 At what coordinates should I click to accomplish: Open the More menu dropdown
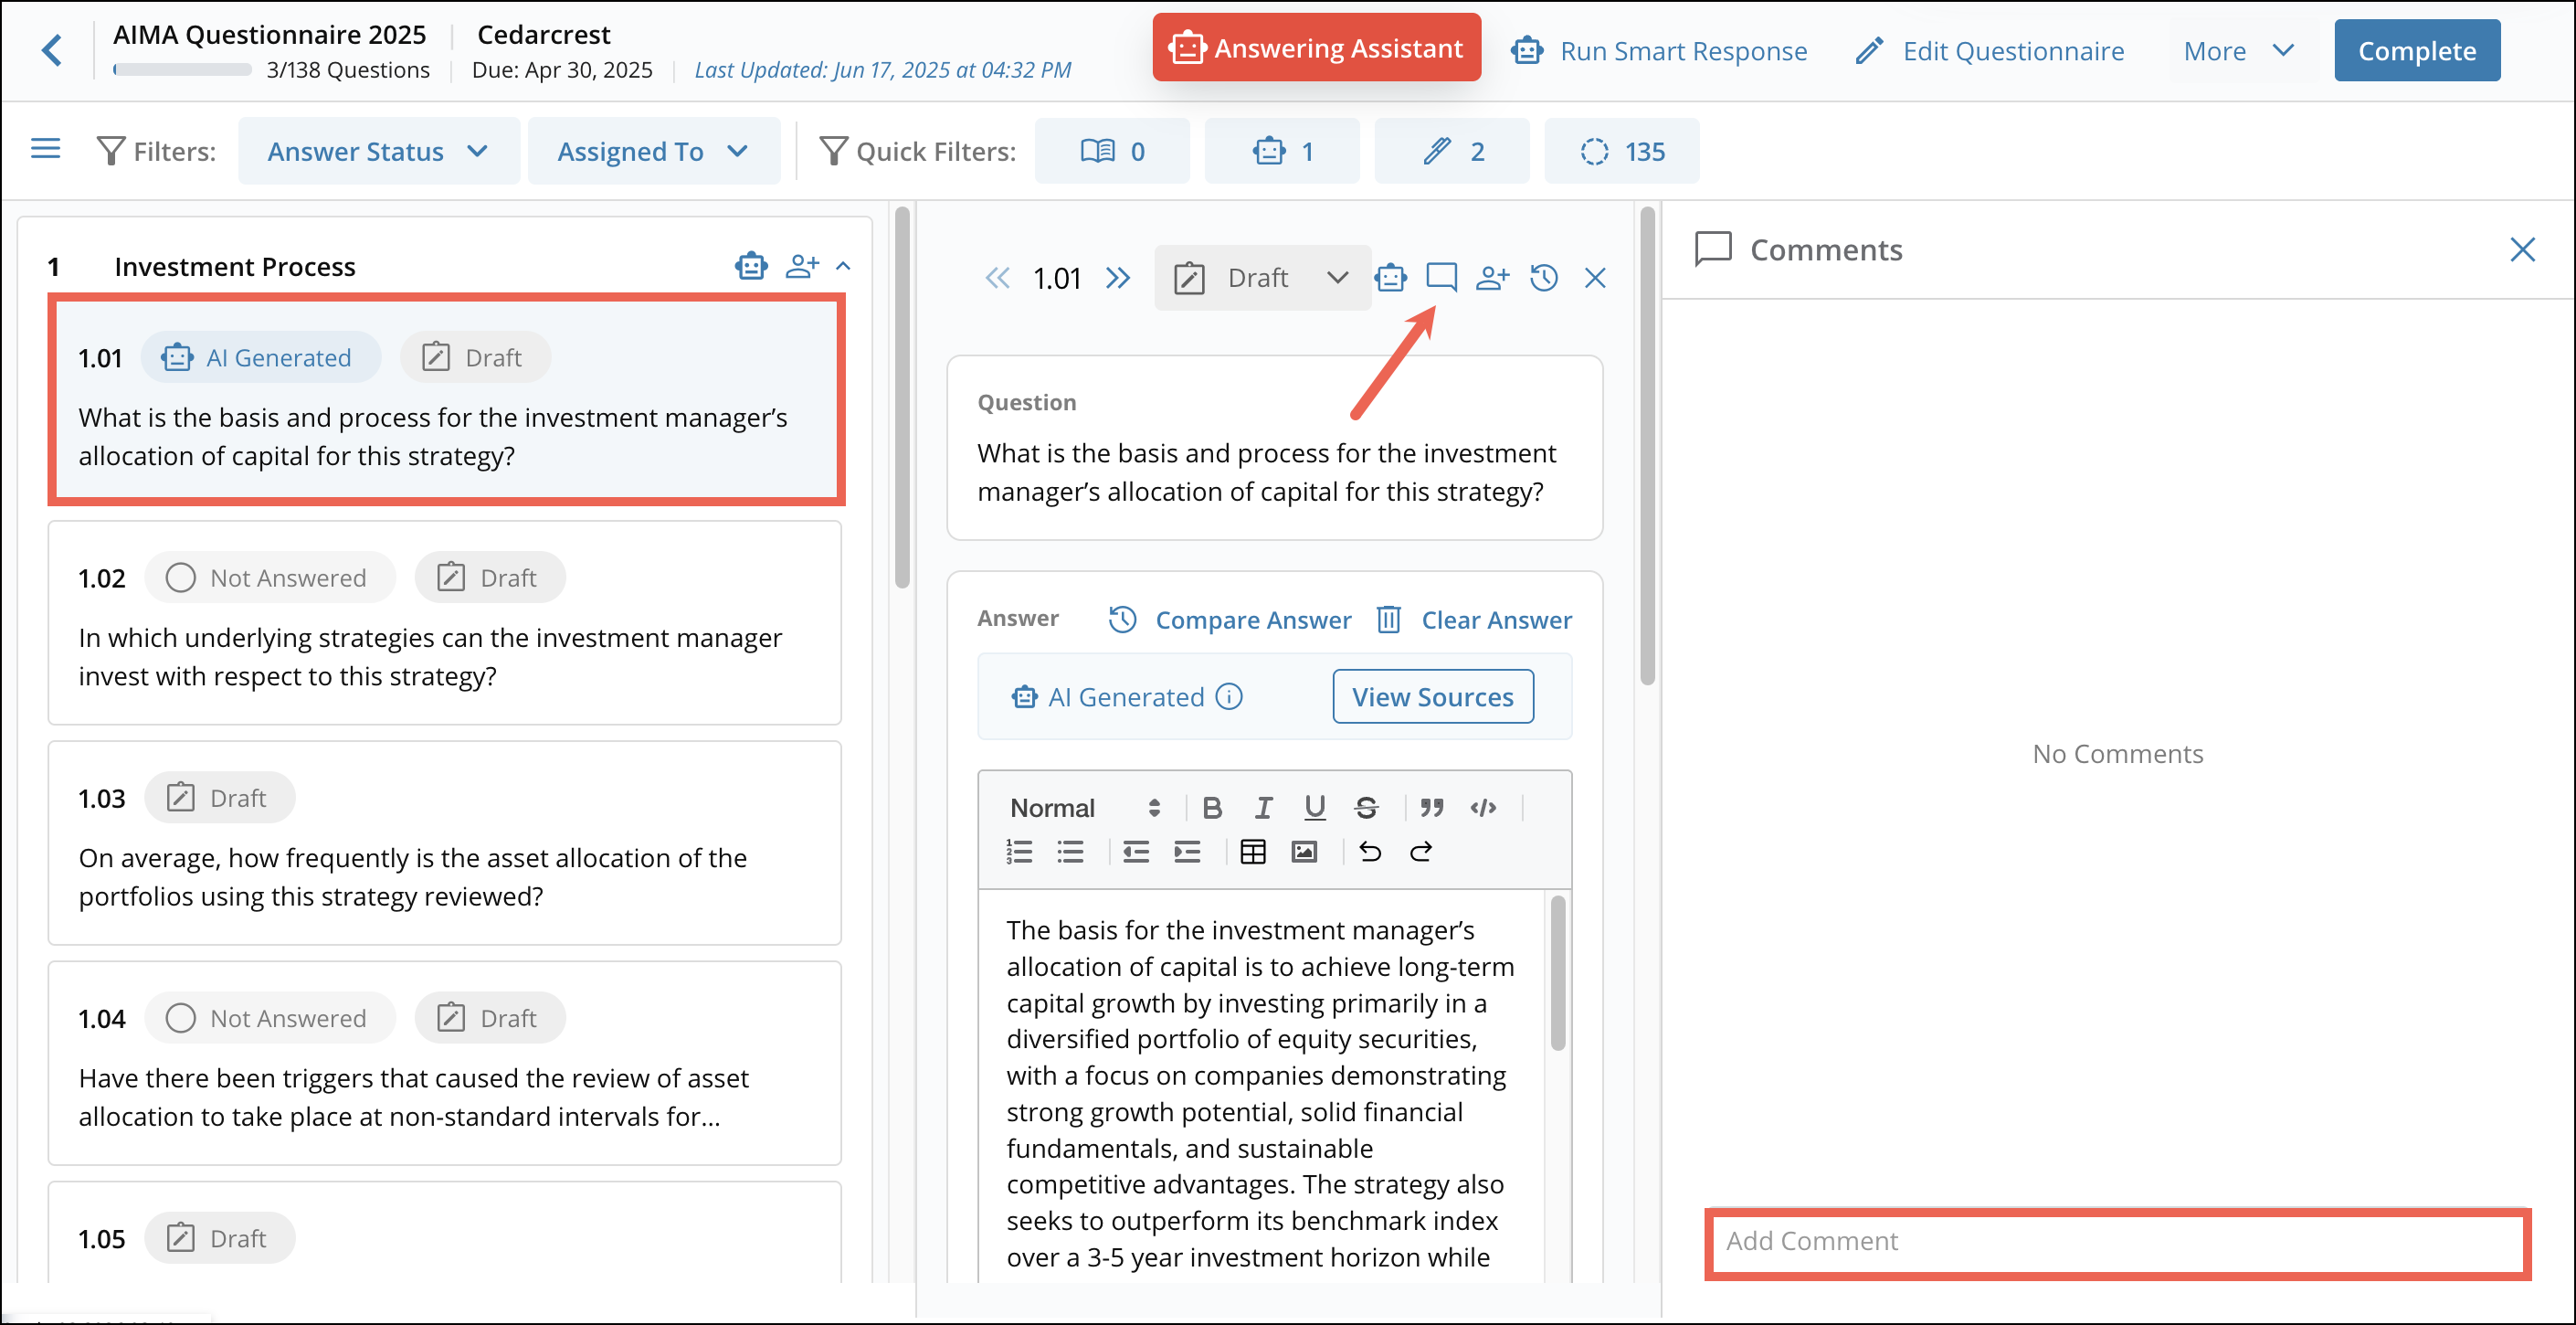(2238, 50)
